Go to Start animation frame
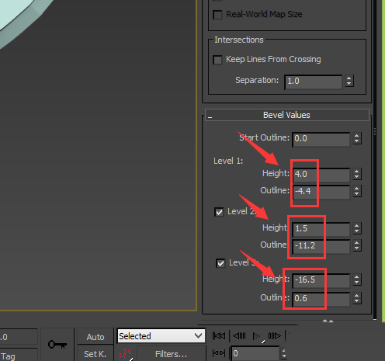 tap(219, 336)
